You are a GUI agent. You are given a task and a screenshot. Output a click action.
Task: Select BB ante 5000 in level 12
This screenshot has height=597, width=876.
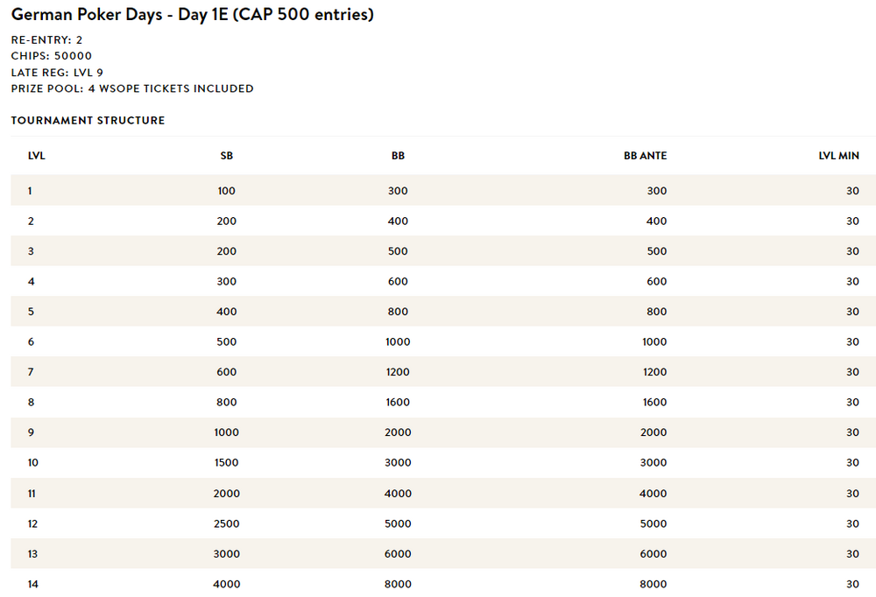(653, 523)
